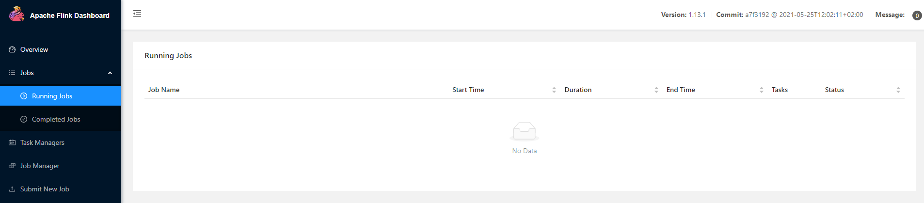The height and width of the screenshot is (203, 924).
Task: Click the empty No Data inbox icon
Action: (525, 131)
